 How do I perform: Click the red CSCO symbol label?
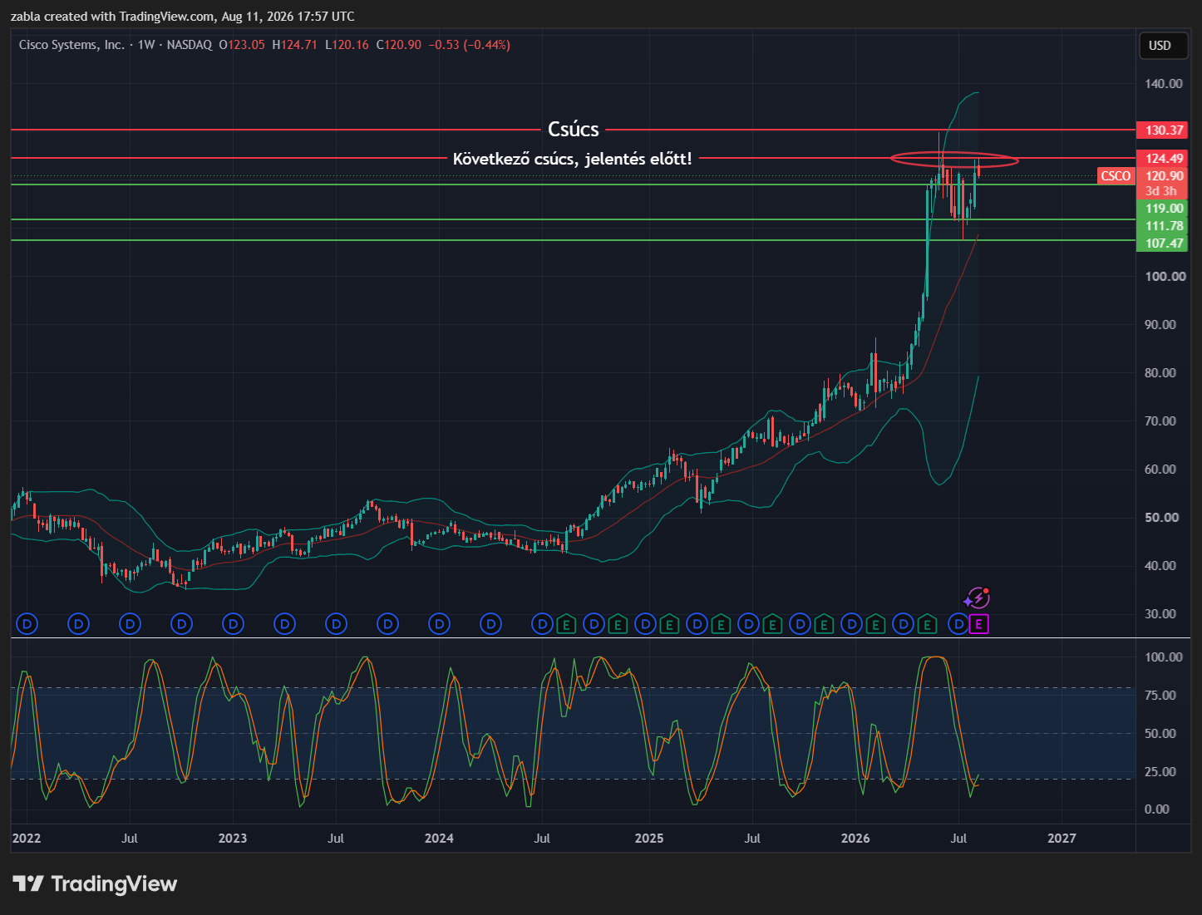pos(1116,175)
